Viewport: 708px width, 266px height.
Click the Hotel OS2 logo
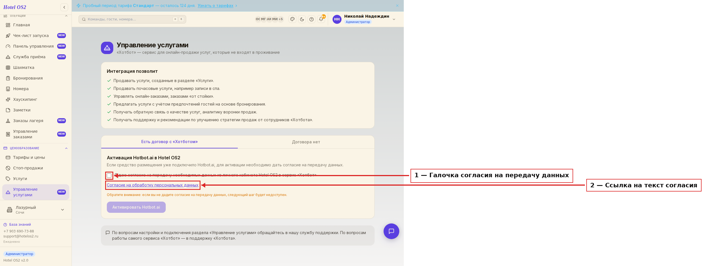click(x=15, y=7)
